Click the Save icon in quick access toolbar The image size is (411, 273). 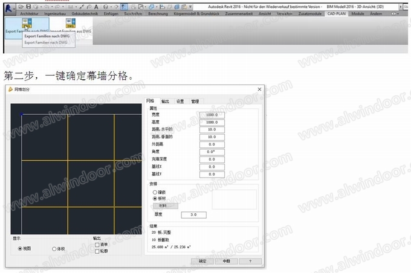point(28,5)
